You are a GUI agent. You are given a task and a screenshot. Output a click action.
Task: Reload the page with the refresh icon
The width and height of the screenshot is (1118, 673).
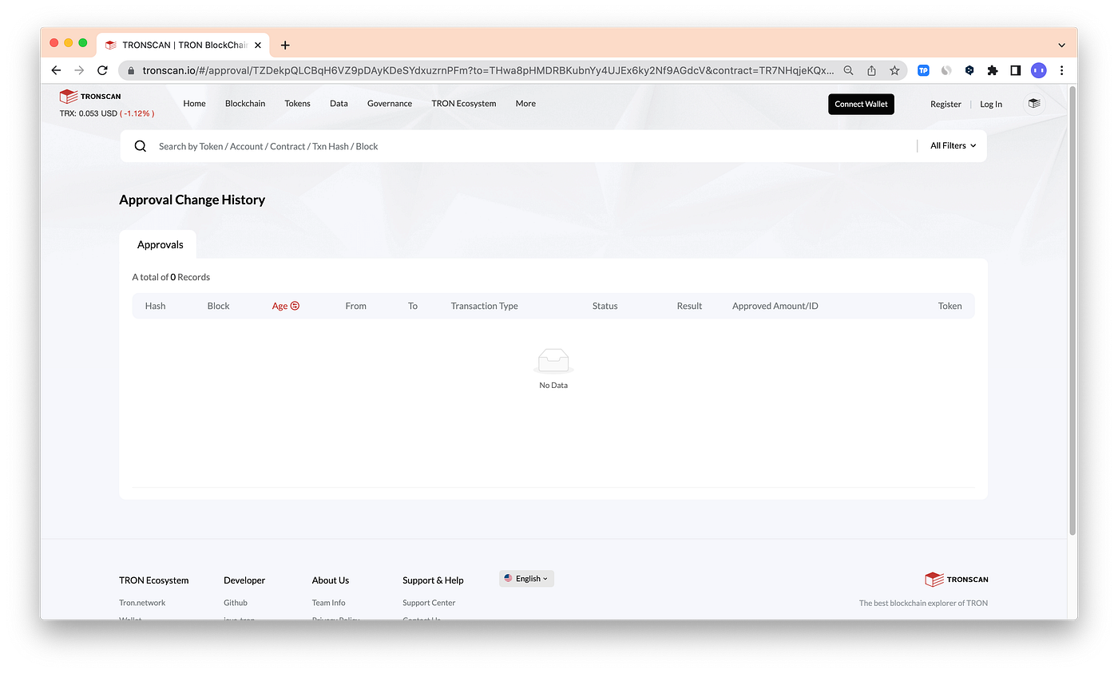102,70
